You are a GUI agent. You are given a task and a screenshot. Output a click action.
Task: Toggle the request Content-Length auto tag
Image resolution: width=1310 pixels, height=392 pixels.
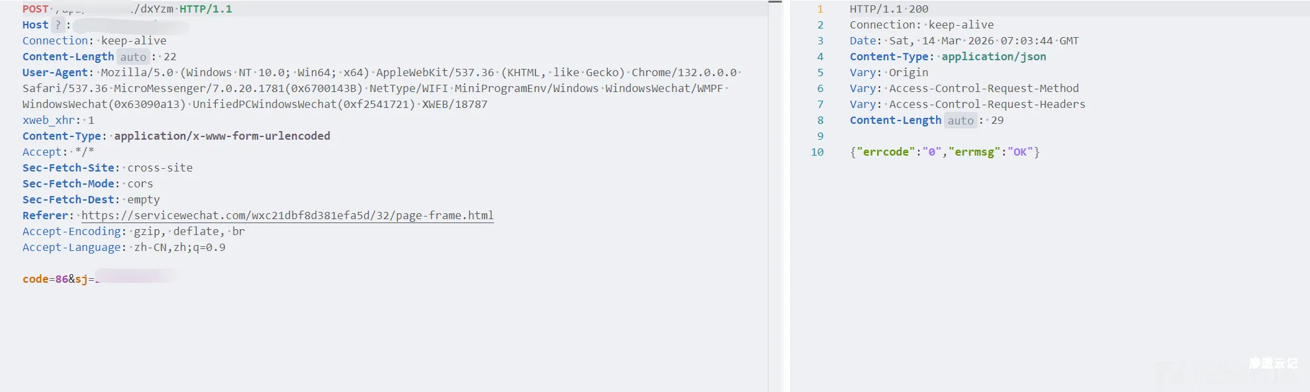click(133, 57)
